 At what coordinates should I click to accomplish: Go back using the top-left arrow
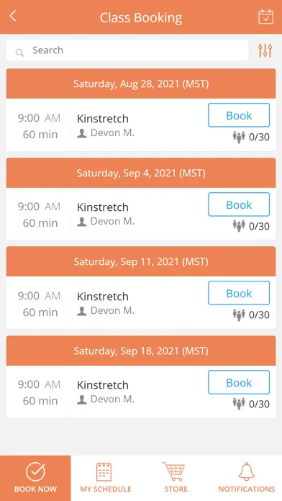(x=13, y=16)
